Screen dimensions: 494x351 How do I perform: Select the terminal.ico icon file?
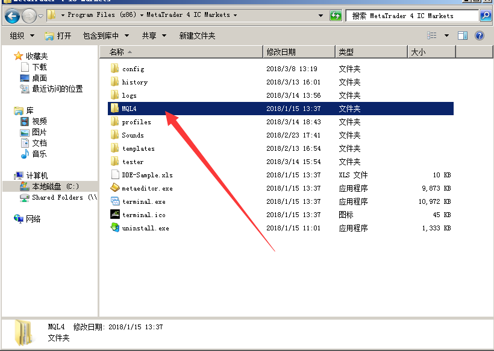pyautogui.click(x=114, y=214)
